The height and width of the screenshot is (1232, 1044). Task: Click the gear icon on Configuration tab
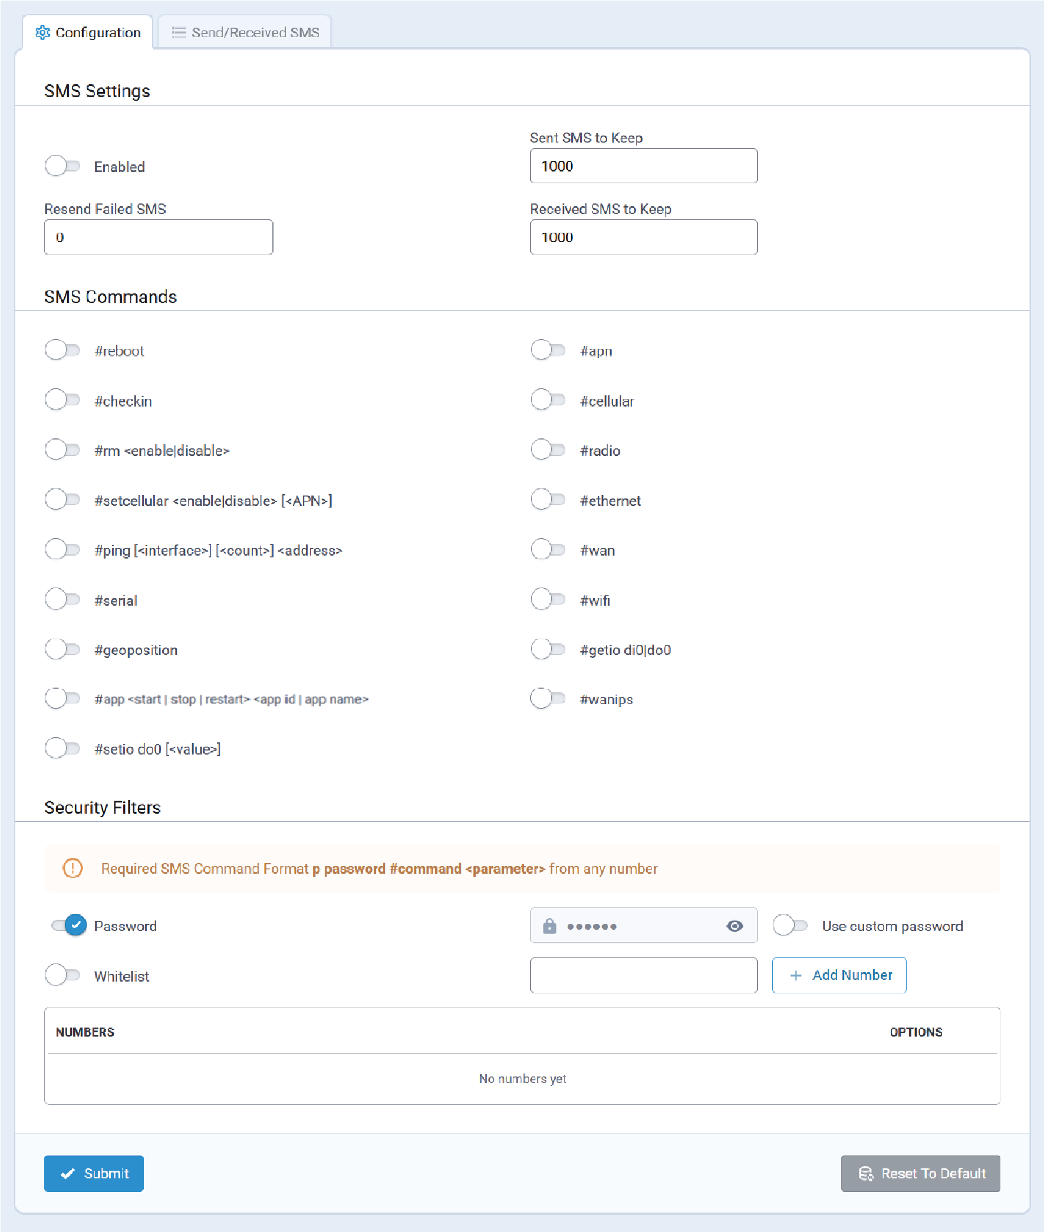click(42, 32)
